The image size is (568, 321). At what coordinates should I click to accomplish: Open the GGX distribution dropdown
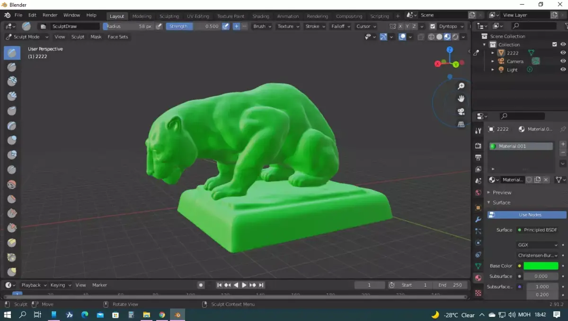tap(538, 245)
